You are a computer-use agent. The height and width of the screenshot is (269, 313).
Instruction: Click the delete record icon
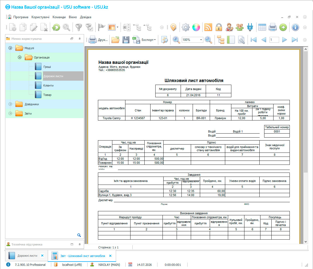coord(44,27)
